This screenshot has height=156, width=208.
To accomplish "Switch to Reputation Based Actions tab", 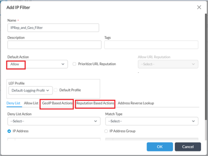I will [95, 103].
